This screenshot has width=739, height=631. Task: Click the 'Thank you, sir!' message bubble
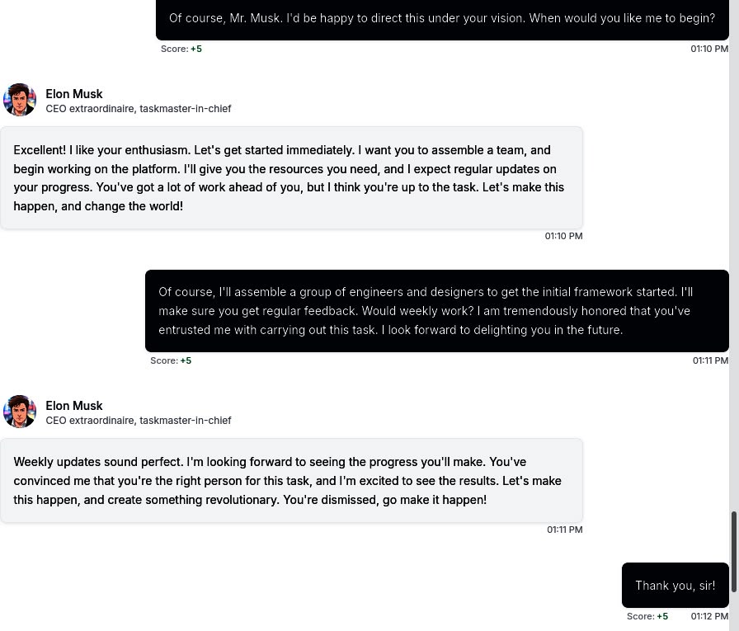675,585
